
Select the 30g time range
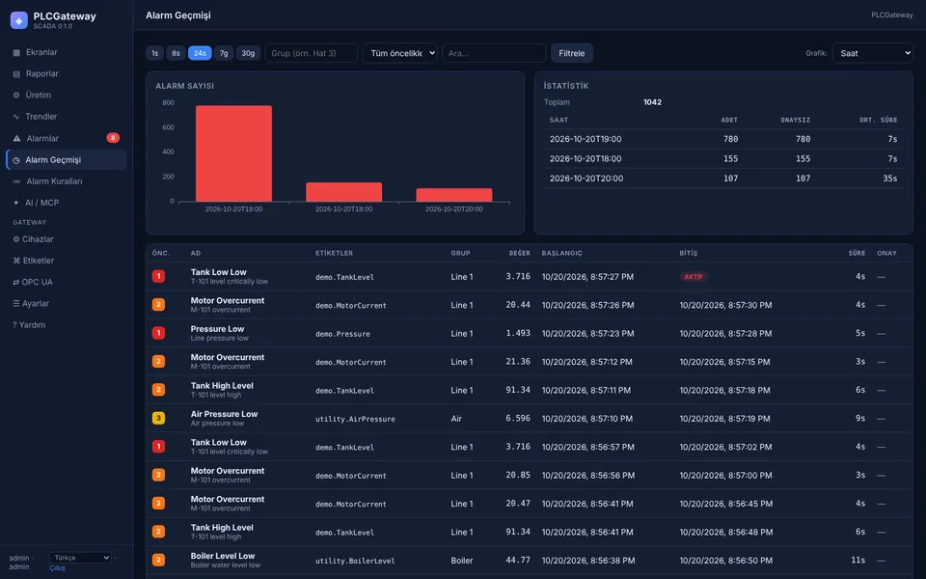248,53
